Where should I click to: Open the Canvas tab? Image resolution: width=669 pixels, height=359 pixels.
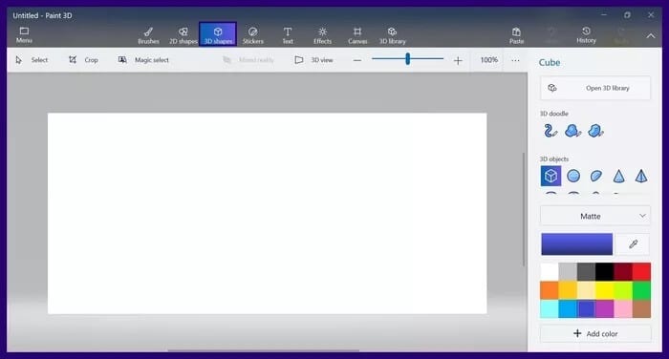point(357,35)
